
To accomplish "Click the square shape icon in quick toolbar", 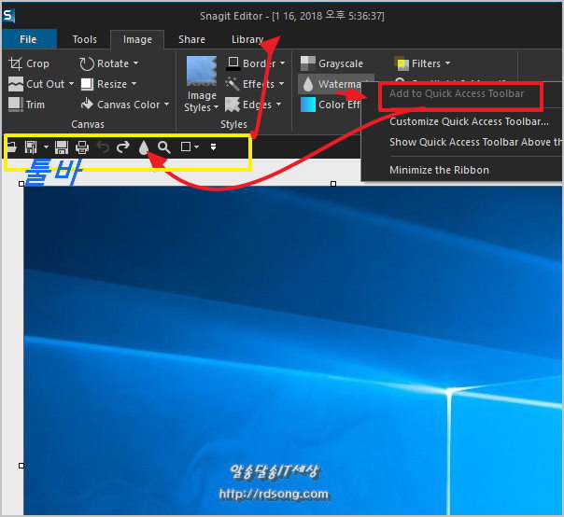I will (x=186, y=147).
